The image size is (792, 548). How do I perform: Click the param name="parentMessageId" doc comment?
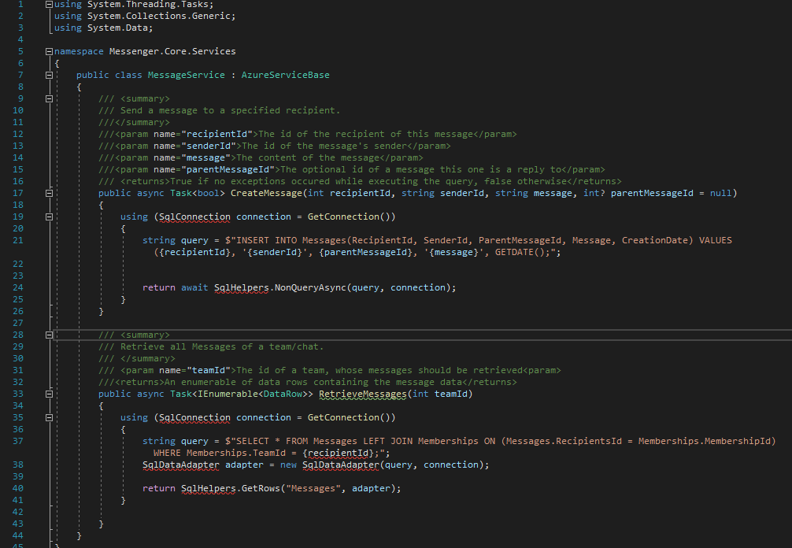tap(352, 170)
